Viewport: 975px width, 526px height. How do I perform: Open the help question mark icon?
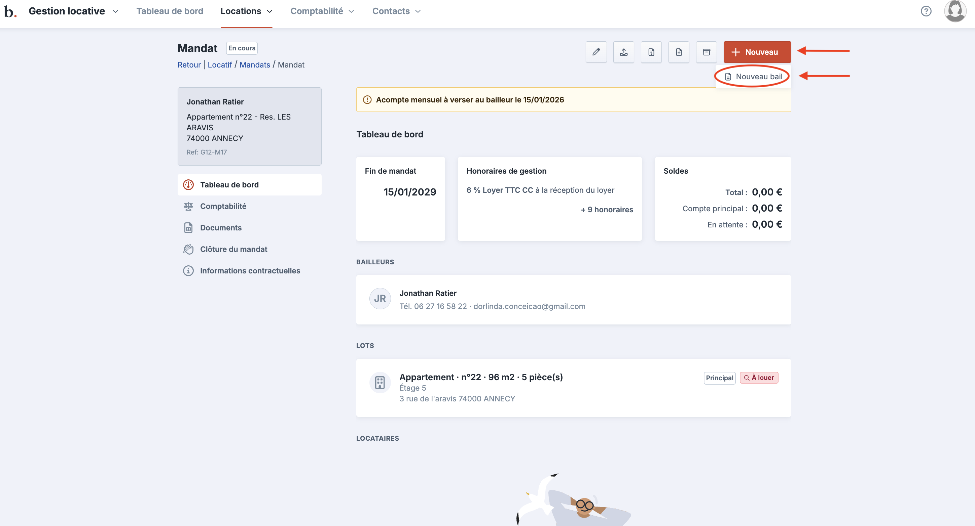926,11
